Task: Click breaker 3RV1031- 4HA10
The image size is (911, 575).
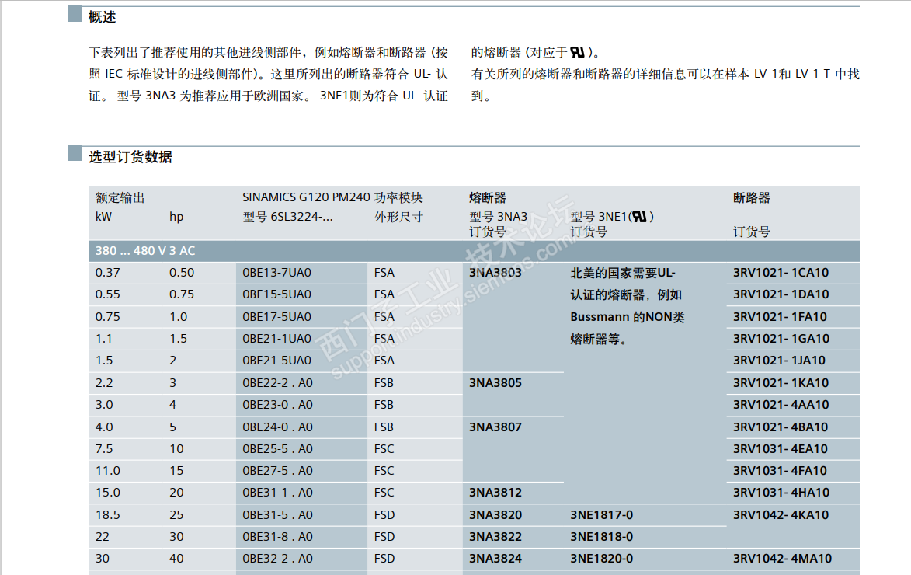Action: coord(781,493)
